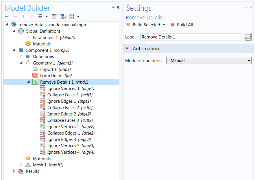Pin the Model Builder panel

pyautogui.click(x=118, y=8)
